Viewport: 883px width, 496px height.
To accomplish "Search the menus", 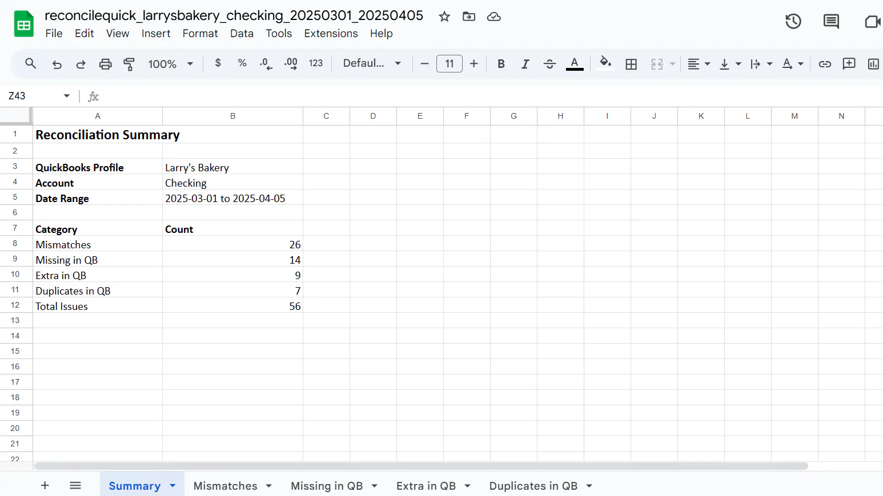I will pos(31,63).
